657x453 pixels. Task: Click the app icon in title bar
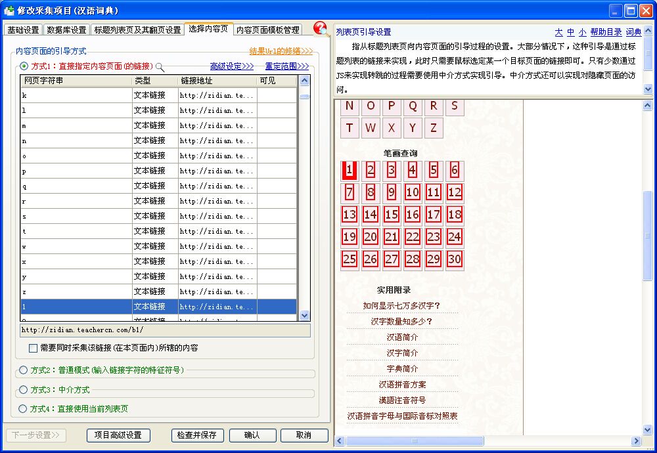coord(9,11)
